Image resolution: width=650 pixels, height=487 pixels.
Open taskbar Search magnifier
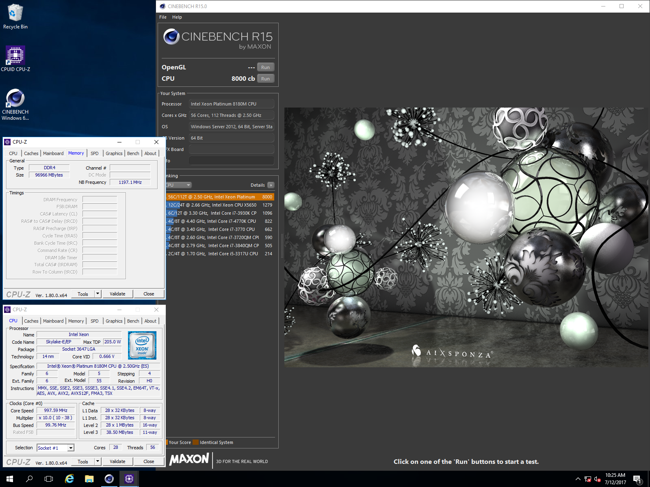coord(29,479)
